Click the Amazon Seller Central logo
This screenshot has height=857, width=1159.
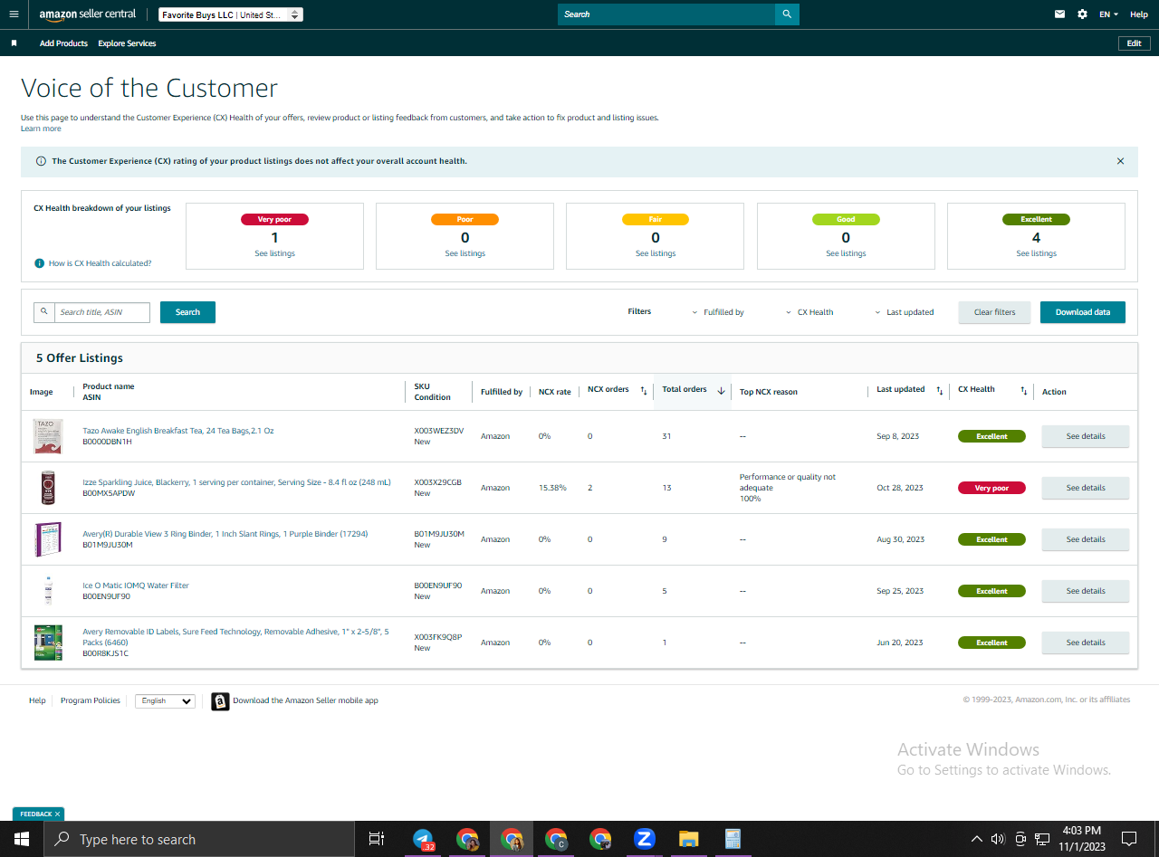[x=88, y=14]
